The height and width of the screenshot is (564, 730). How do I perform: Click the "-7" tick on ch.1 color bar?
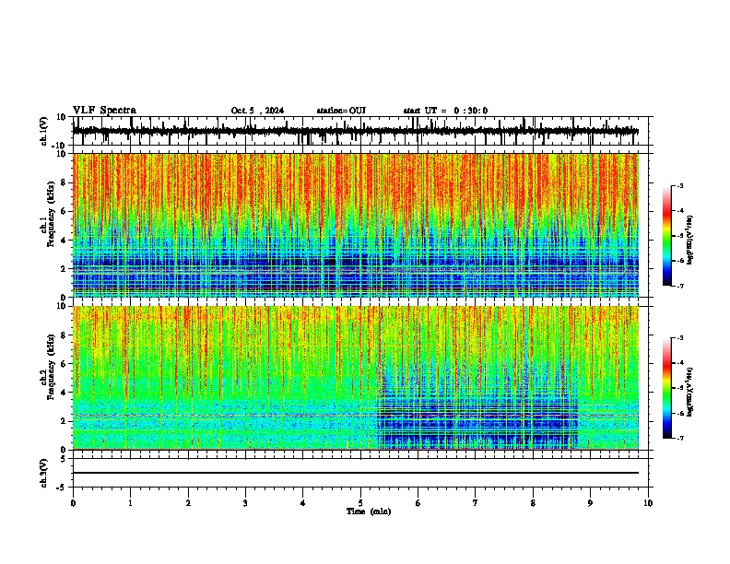point(680,286)
